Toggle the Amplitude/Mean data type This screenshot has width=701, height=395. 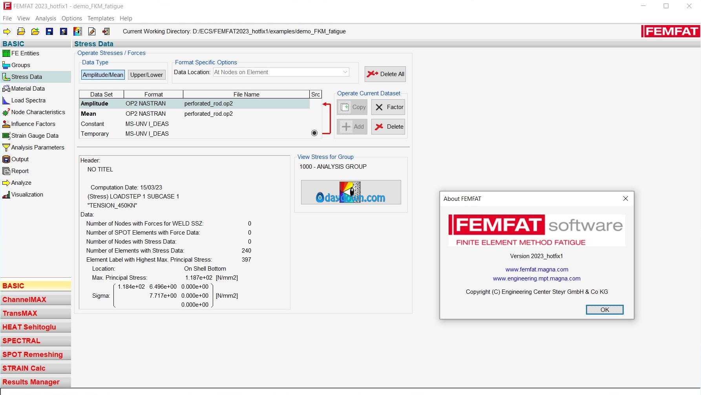point(103,75)
